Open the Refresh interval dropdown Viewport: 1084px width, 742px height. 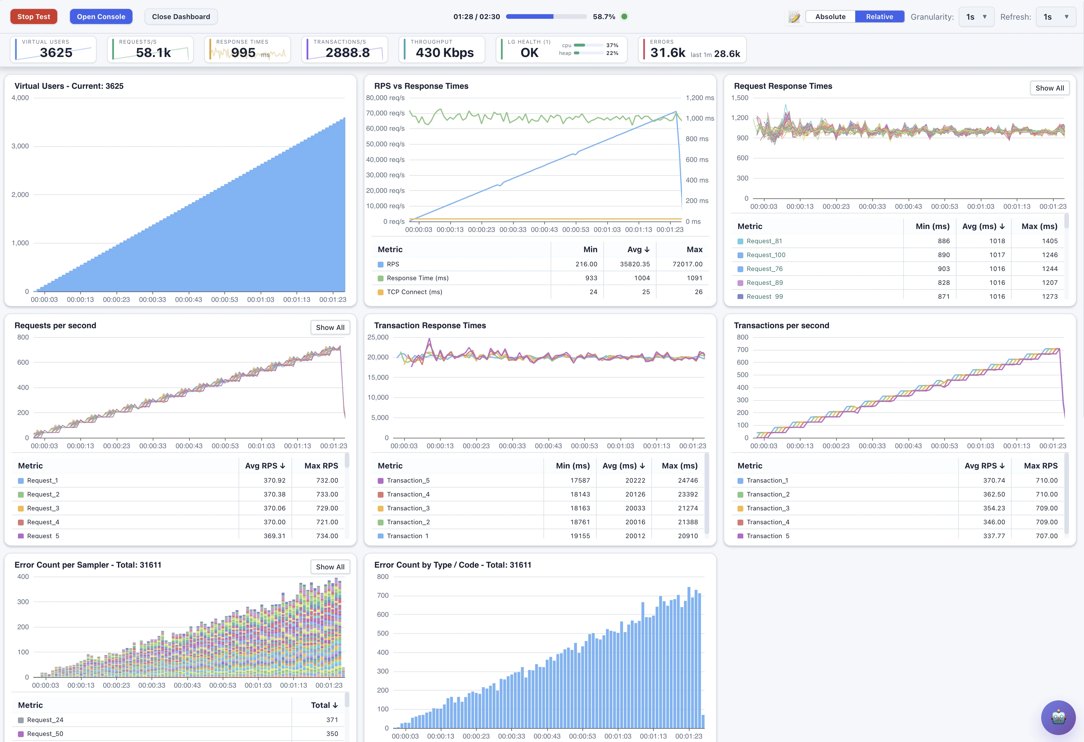click(1056, 17)
